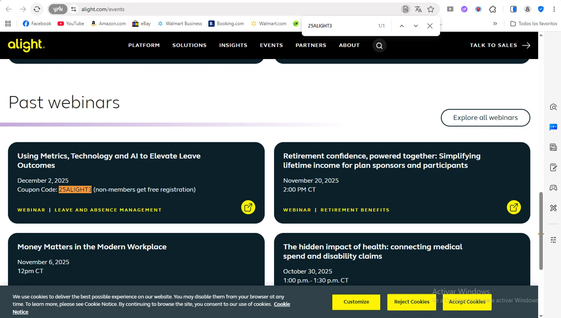Expand the hidden bookmarks chevron
The height and width of the screenshot is (318, 561).
click(495, 24)
